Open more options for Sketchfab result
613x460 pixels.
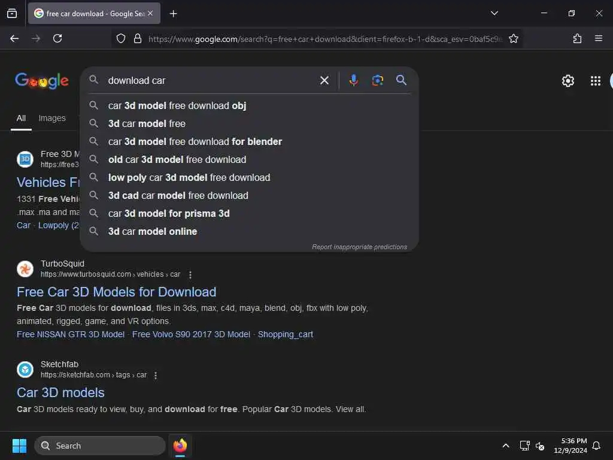pos(156,375)
